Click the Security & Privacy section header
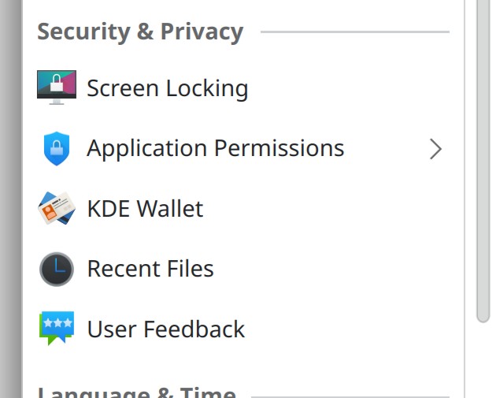The height and width of the screenshot is (398, 500). click(140, 32)
